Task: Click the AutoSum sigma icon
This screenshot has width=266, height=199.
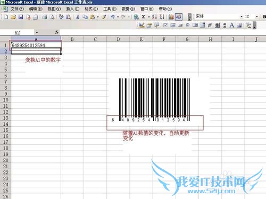Action: pyautogui.click(x=144, y=17)
